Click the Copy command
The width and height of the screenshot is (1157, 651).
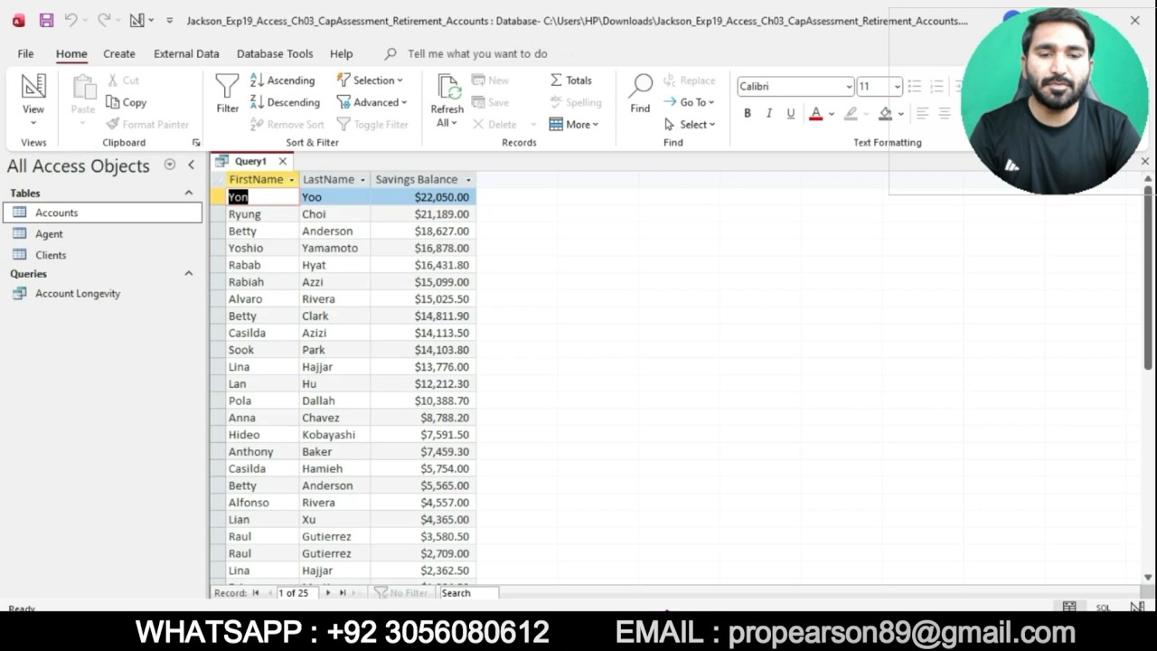coord(126,102)
